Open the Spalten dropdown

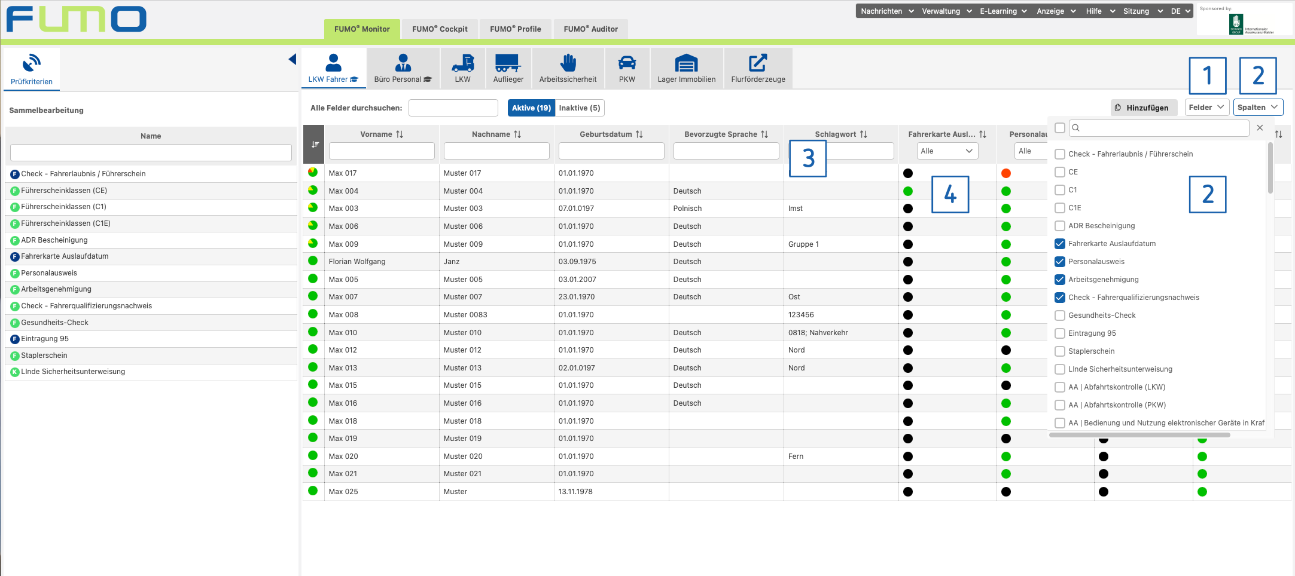tap(1258, 108)
